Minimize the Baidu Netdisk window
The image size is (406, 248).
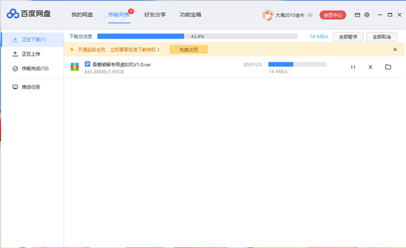coord(380,15)
